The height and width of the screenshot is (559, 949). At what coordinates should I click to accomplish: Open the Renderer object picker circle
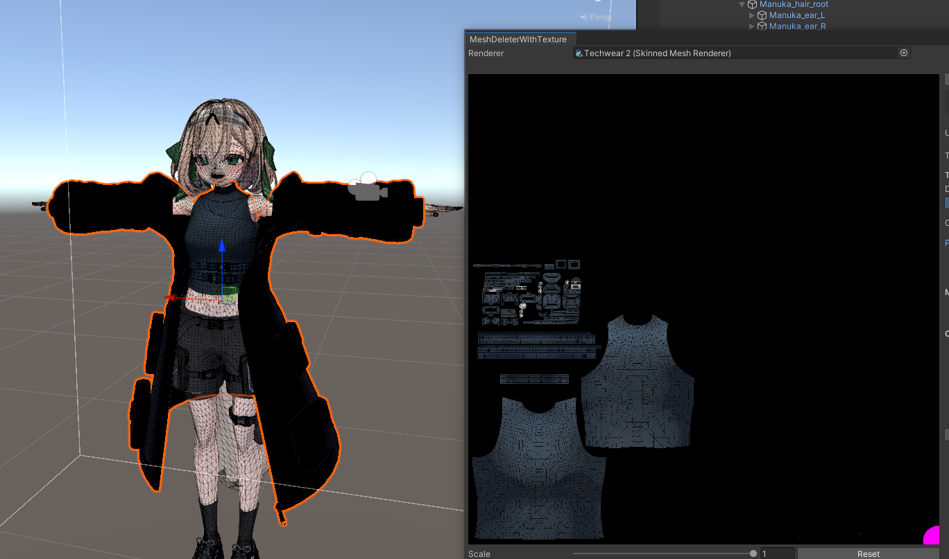tap(903, 53)
